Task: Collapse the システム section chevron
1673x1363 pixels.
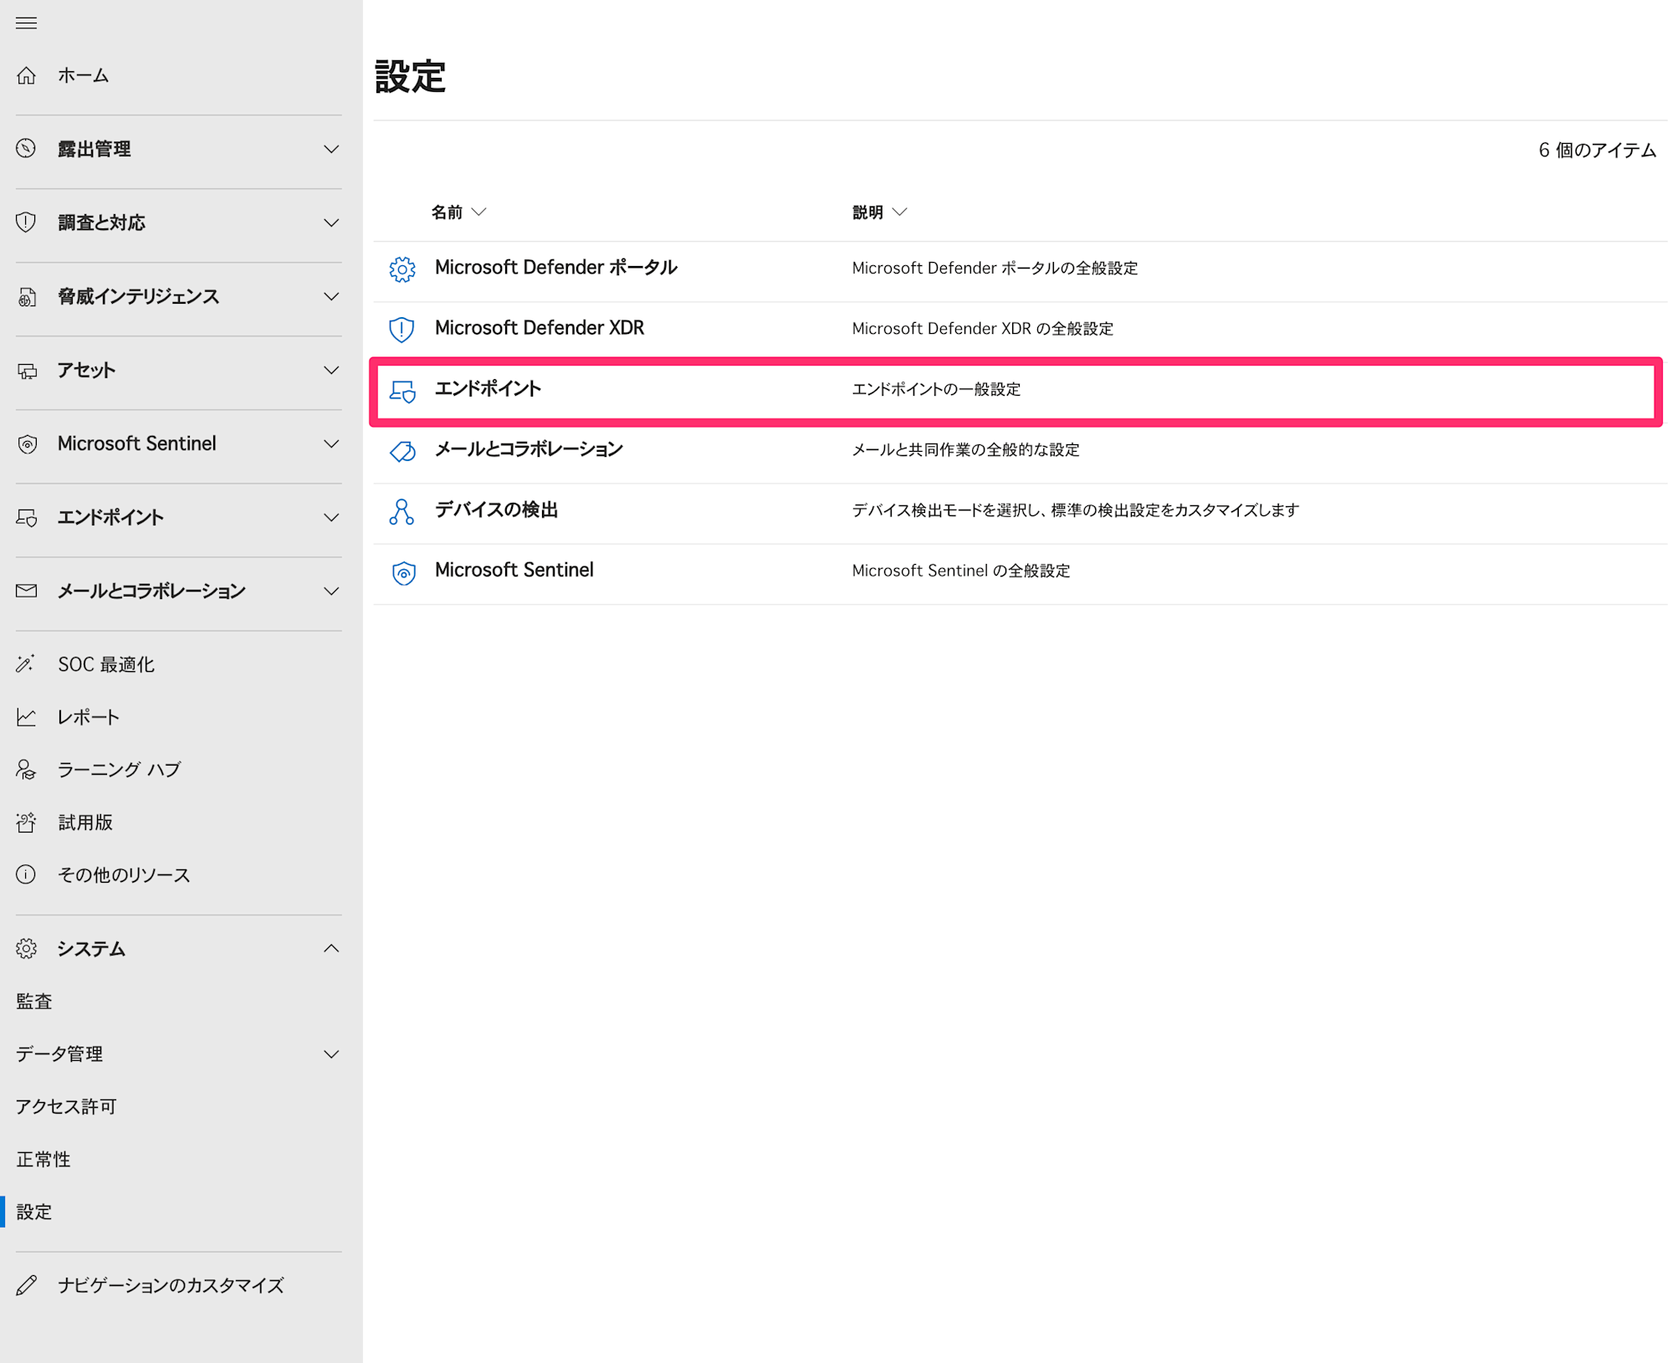Action: (331, 948)
